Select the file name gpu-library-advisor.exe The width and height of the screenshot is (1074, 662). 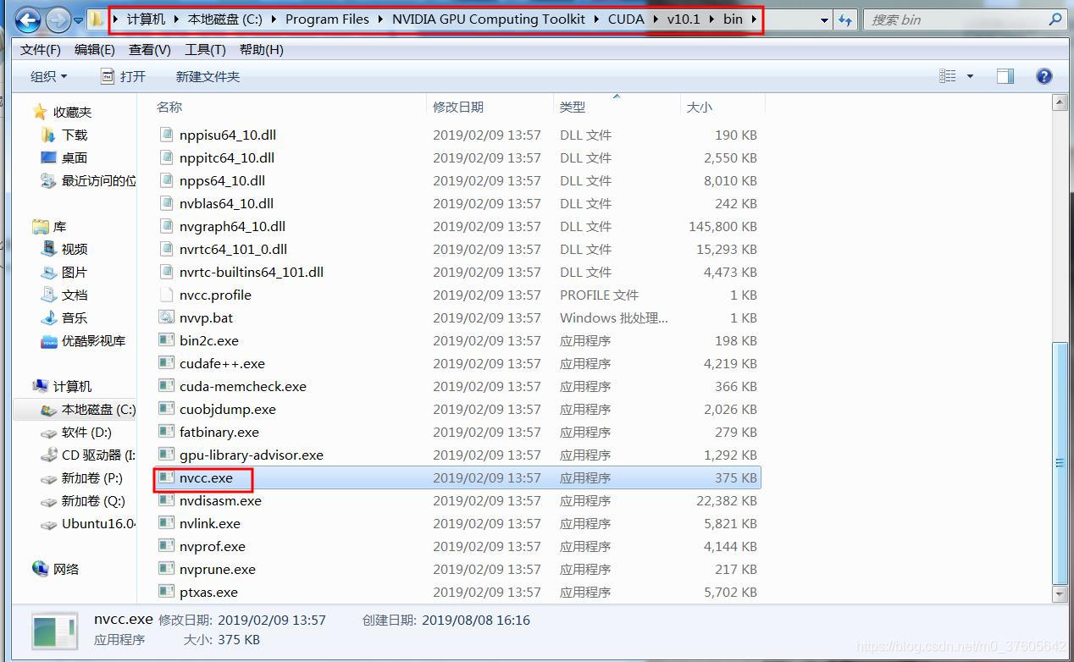coord(252,455)
